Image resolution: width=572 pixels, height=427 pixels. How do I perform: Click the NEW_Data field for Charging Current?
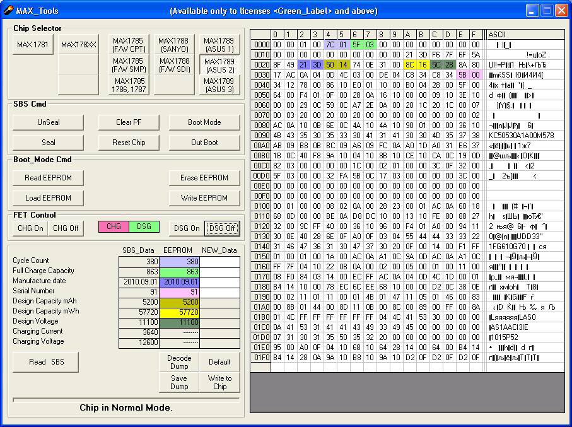[x=219, y=332]
